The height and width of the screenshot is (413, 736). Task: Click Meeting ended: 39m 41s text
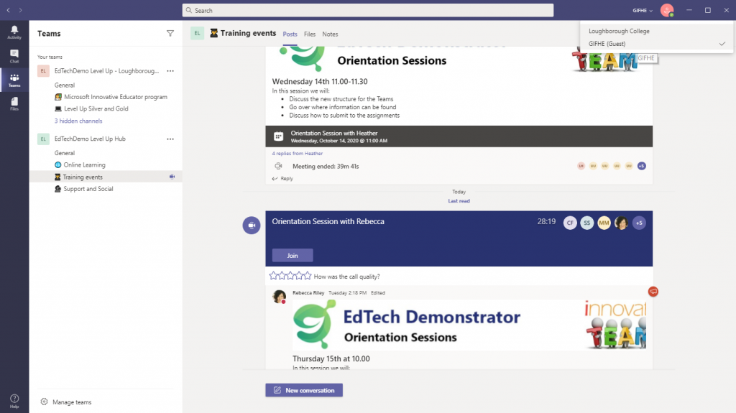[326, 166]
